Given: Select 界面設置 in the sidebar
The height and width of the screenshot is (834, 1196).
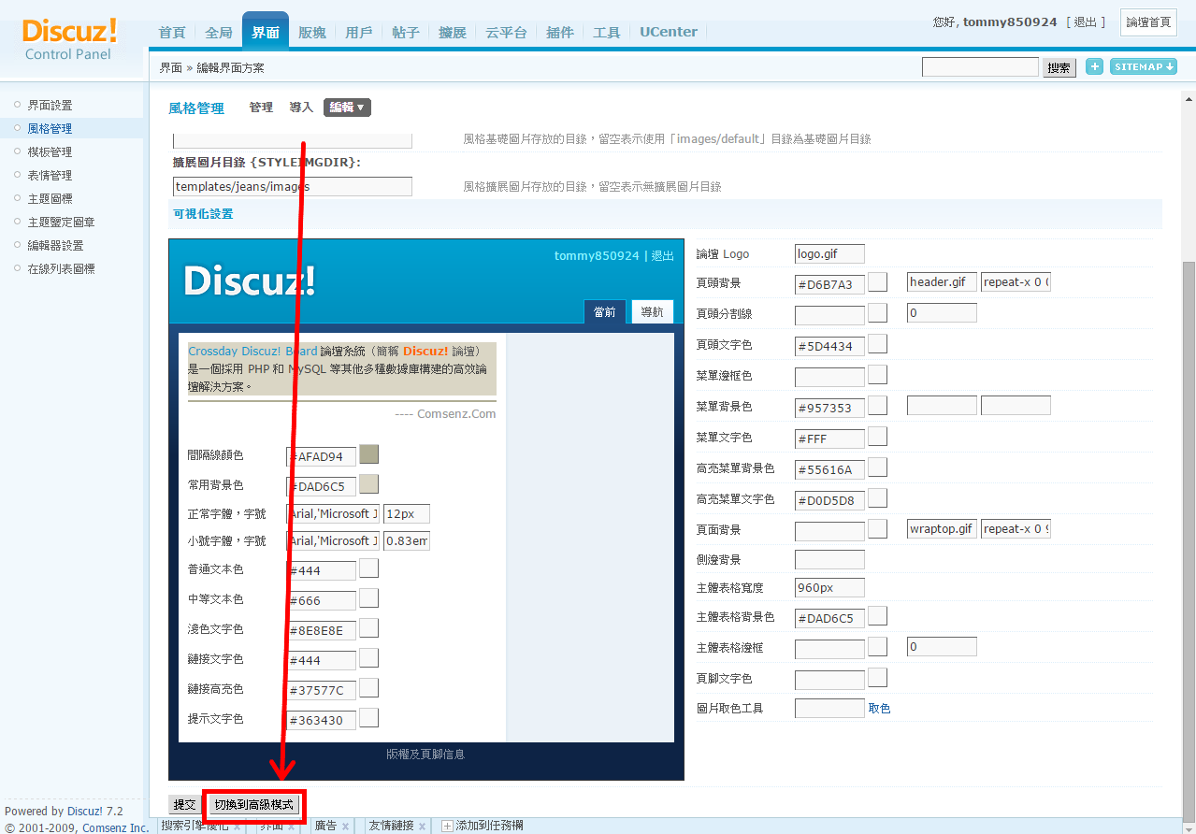Looking at the screenshot, I should (x=50, y=106).
